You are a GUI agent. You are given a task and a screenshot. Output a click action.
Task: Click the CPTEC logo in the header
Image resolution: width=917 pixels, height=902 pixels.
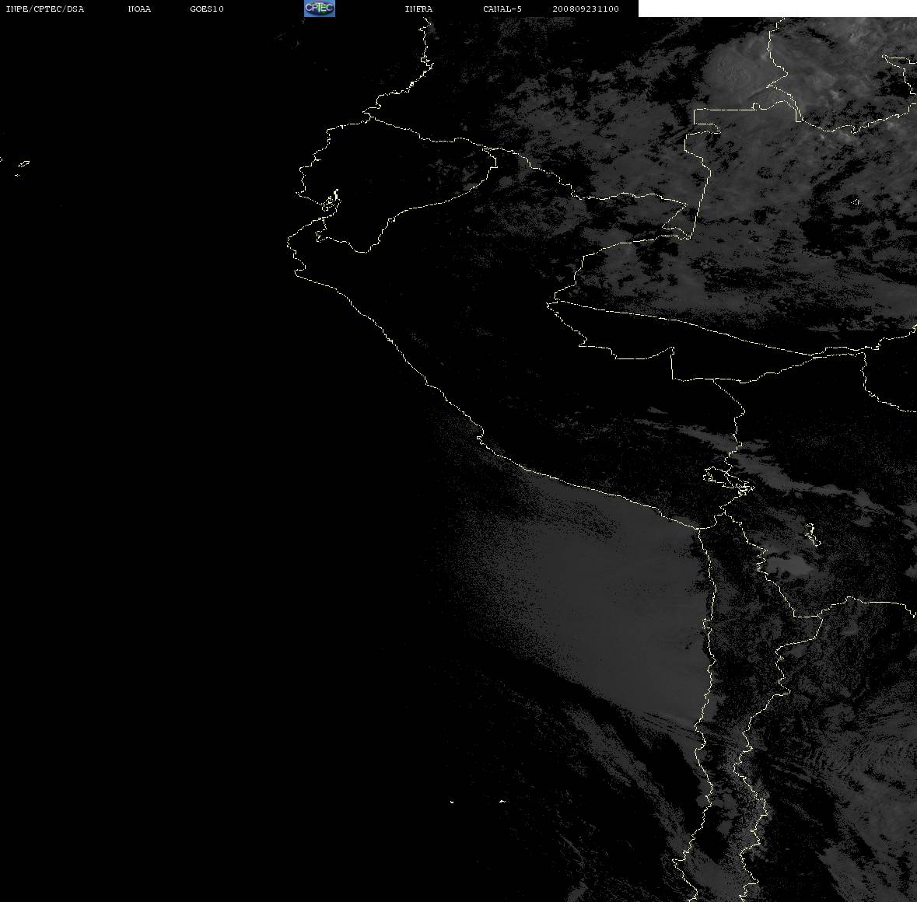pyautogui.click(x=320, y=9)
